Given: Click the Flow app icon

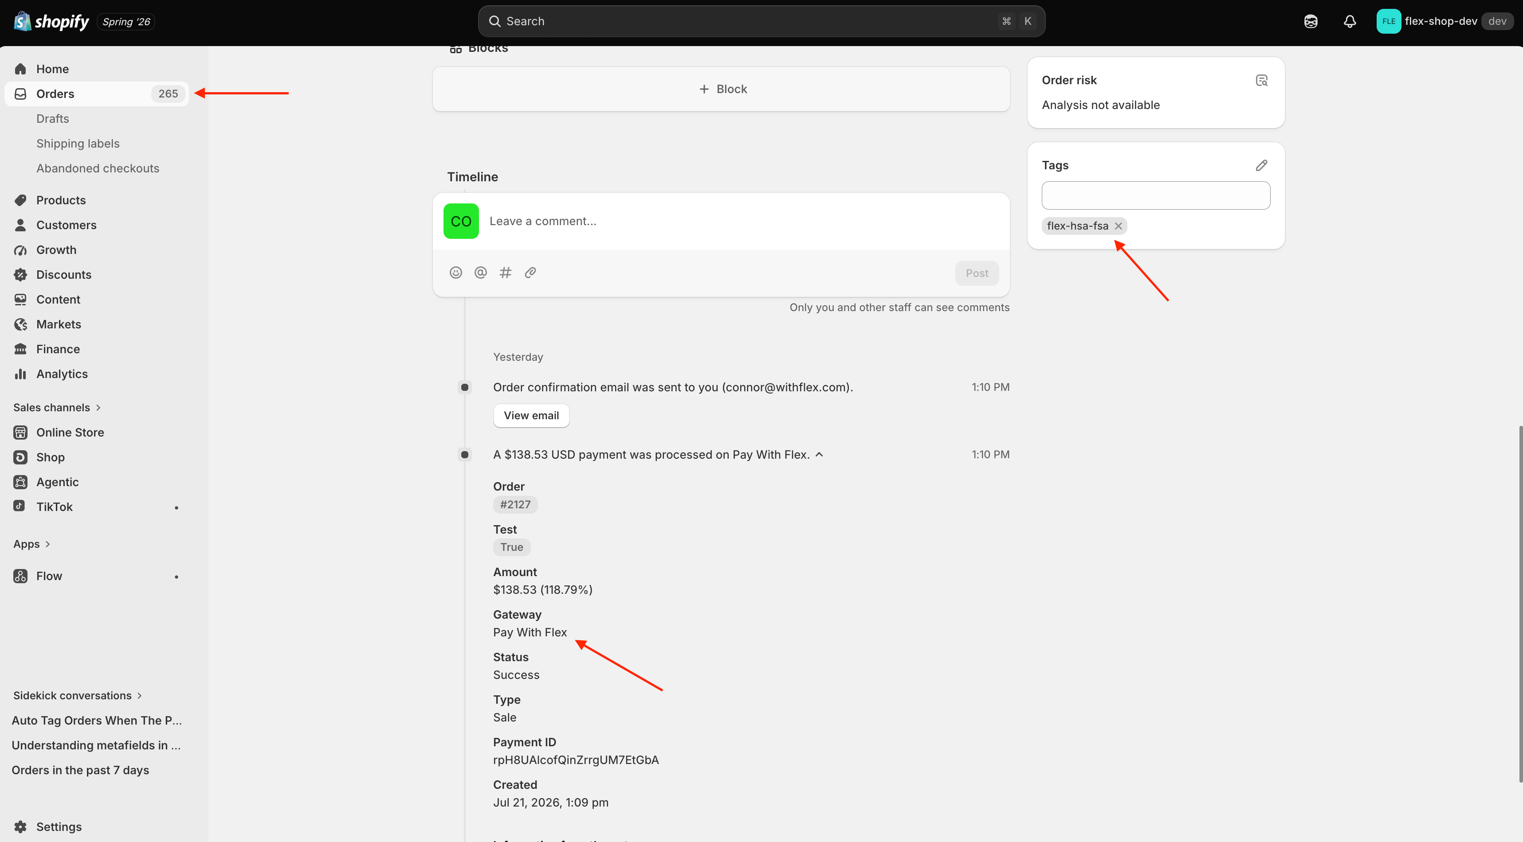Looking at the screenshot, I should coord(21,576).
